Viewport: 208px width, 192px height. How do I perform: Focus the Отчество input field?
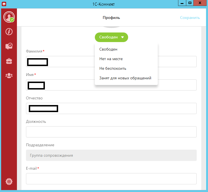coord(111,108)
